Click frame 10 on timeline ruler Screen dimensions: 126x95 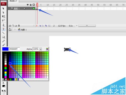48,5
